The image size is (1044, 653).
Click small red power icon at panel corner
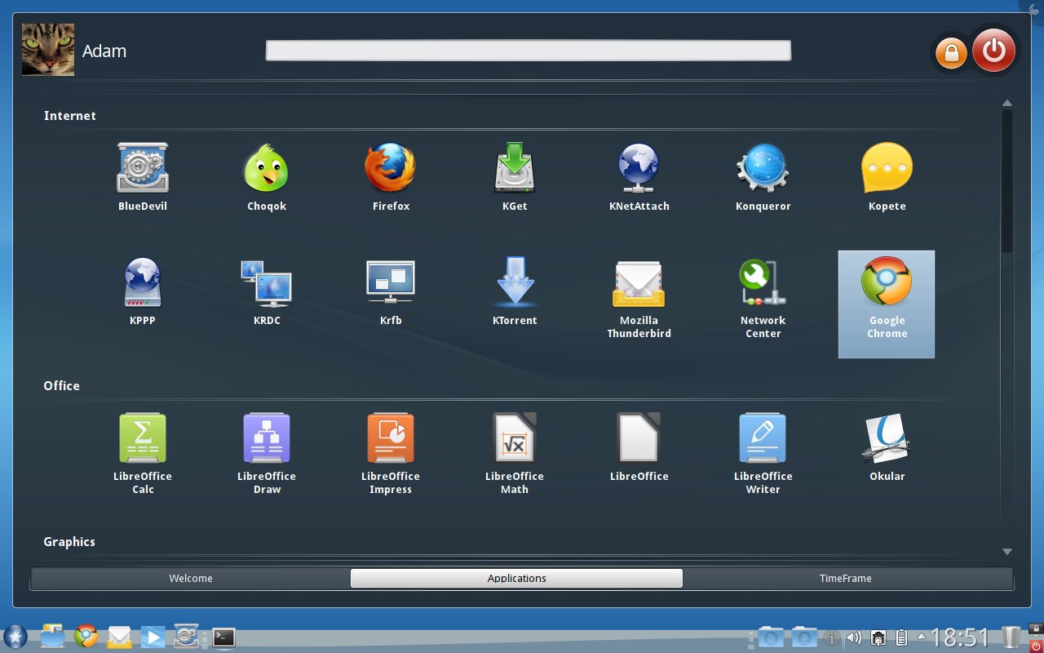[1036, 646]
